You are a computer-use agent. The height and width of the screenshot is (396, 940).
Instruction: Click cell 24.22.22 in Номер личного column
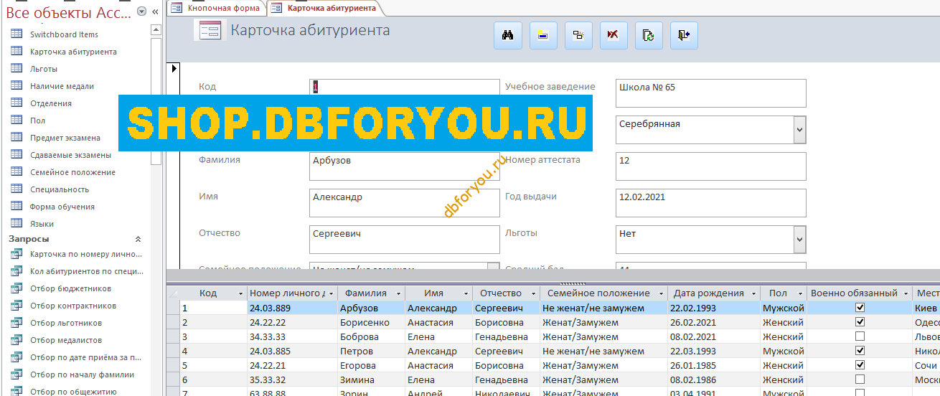click(x=292, y=323)
